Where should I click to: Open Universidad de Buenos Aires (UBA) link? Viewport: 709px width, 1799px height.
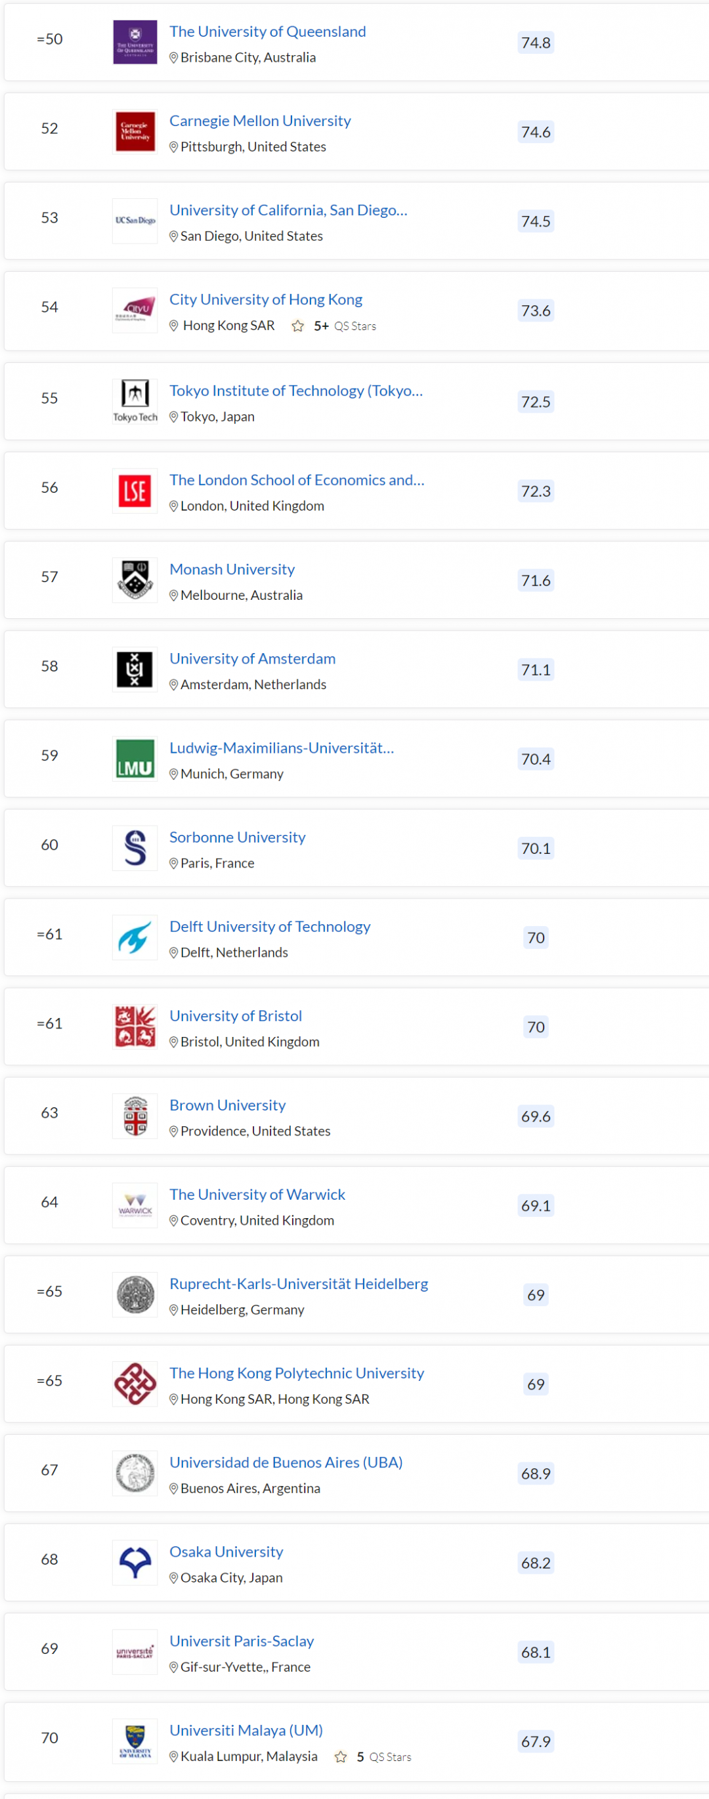(x=286, y=1462)
